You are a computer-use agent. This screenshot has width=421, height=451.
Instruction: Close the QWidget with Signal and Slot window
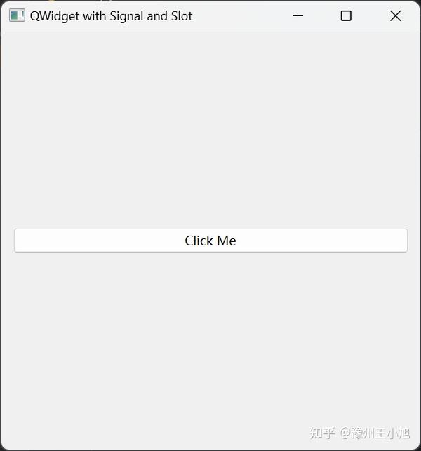pyautogui.click(x=395, y=16)
